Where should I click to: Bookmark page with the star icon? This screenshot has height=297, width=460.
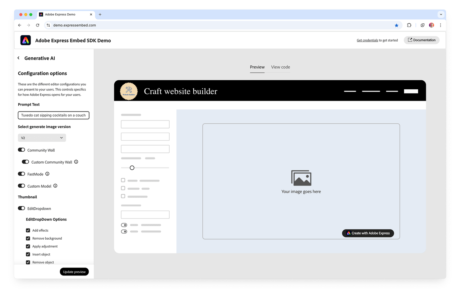(396, 25)
